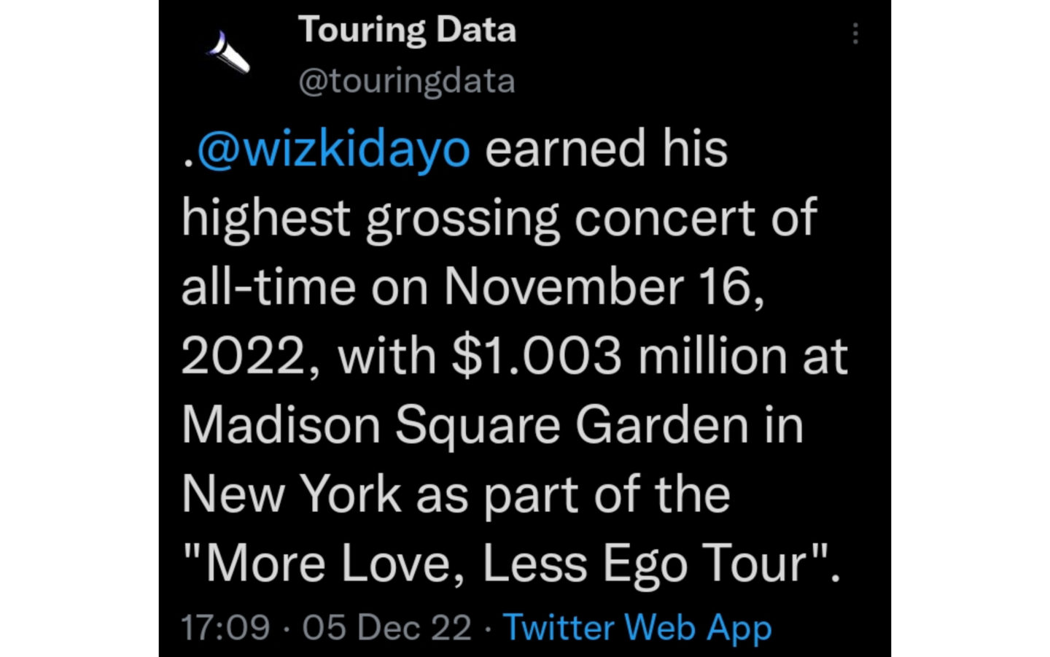Click the "New York" text in the tweet
This screenshot has height=657, width=1050.
click(292, 494)
